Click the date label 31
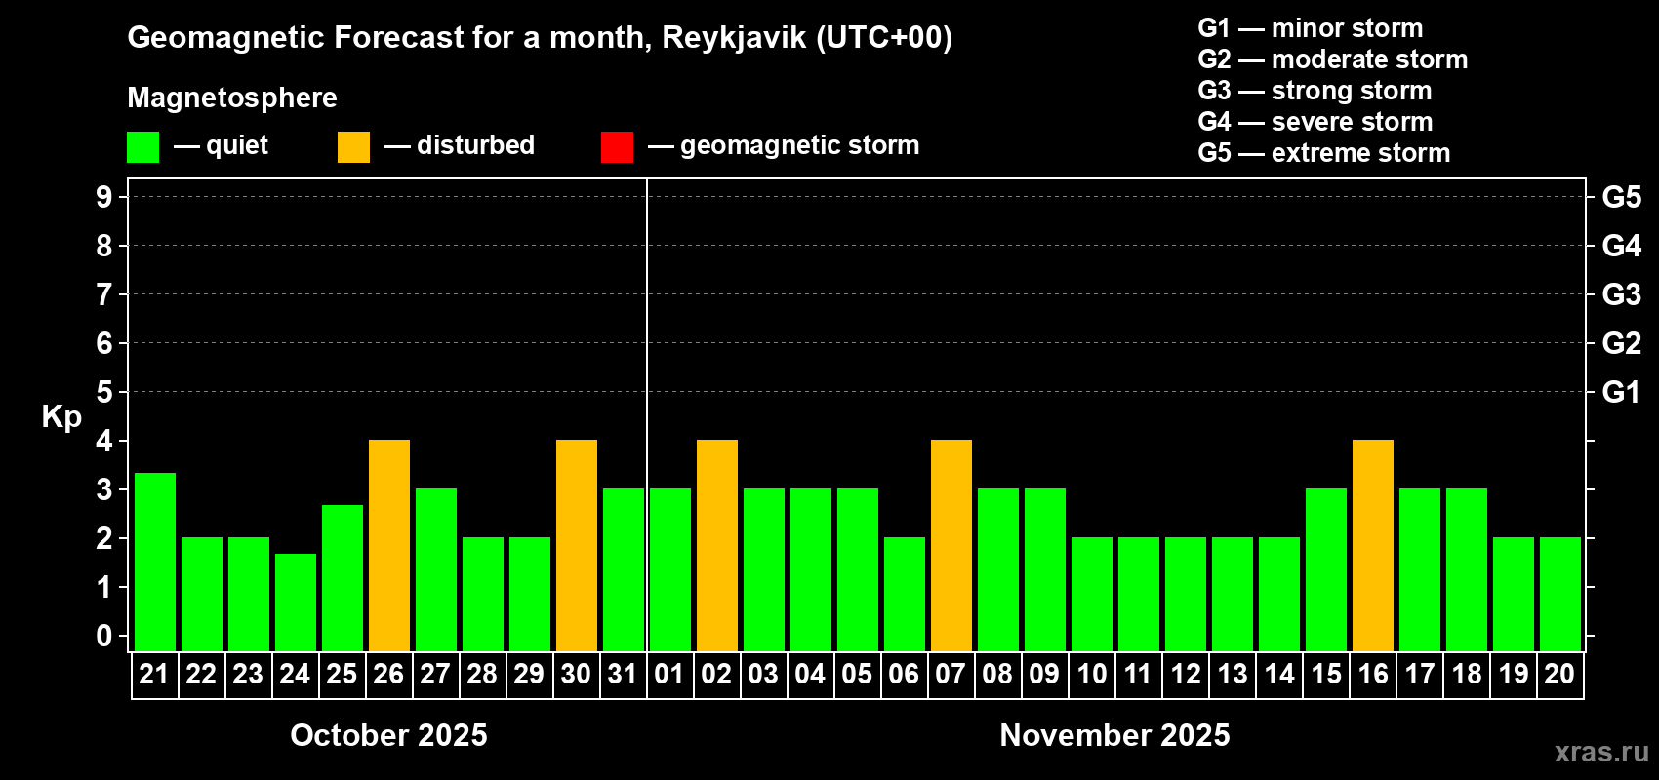This screenshot has height=780, width=1659. coord(623,674)
